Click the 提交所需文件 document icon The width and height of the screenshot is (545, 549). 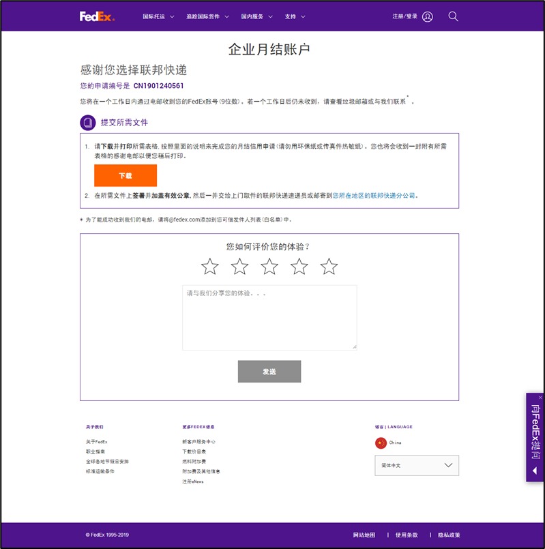point(87,123)
